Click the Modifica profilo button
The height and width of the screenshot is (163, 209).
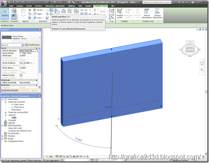[120, 13]
